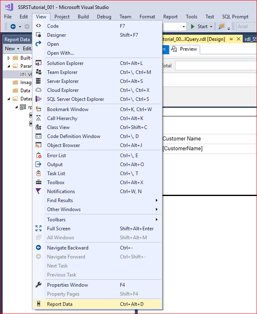This screenshot has width=257, height=314.
Task: Open the Arial font combo box
Action: pyautogui.click(x=247, y=27)
